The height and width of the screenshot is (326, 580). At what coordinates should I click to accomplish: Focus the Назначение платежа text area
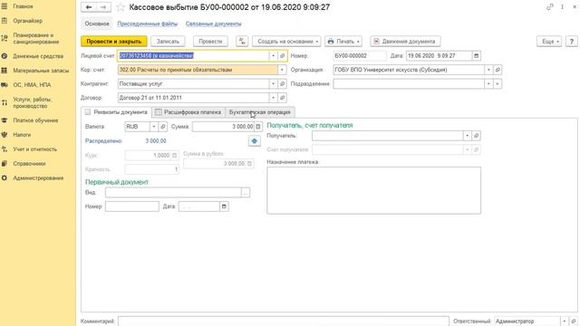coord(374,190)
